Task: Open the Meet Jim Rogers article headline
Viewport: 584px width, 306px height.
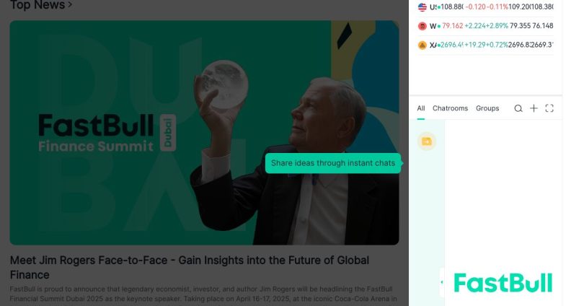Action: (189, 267)
